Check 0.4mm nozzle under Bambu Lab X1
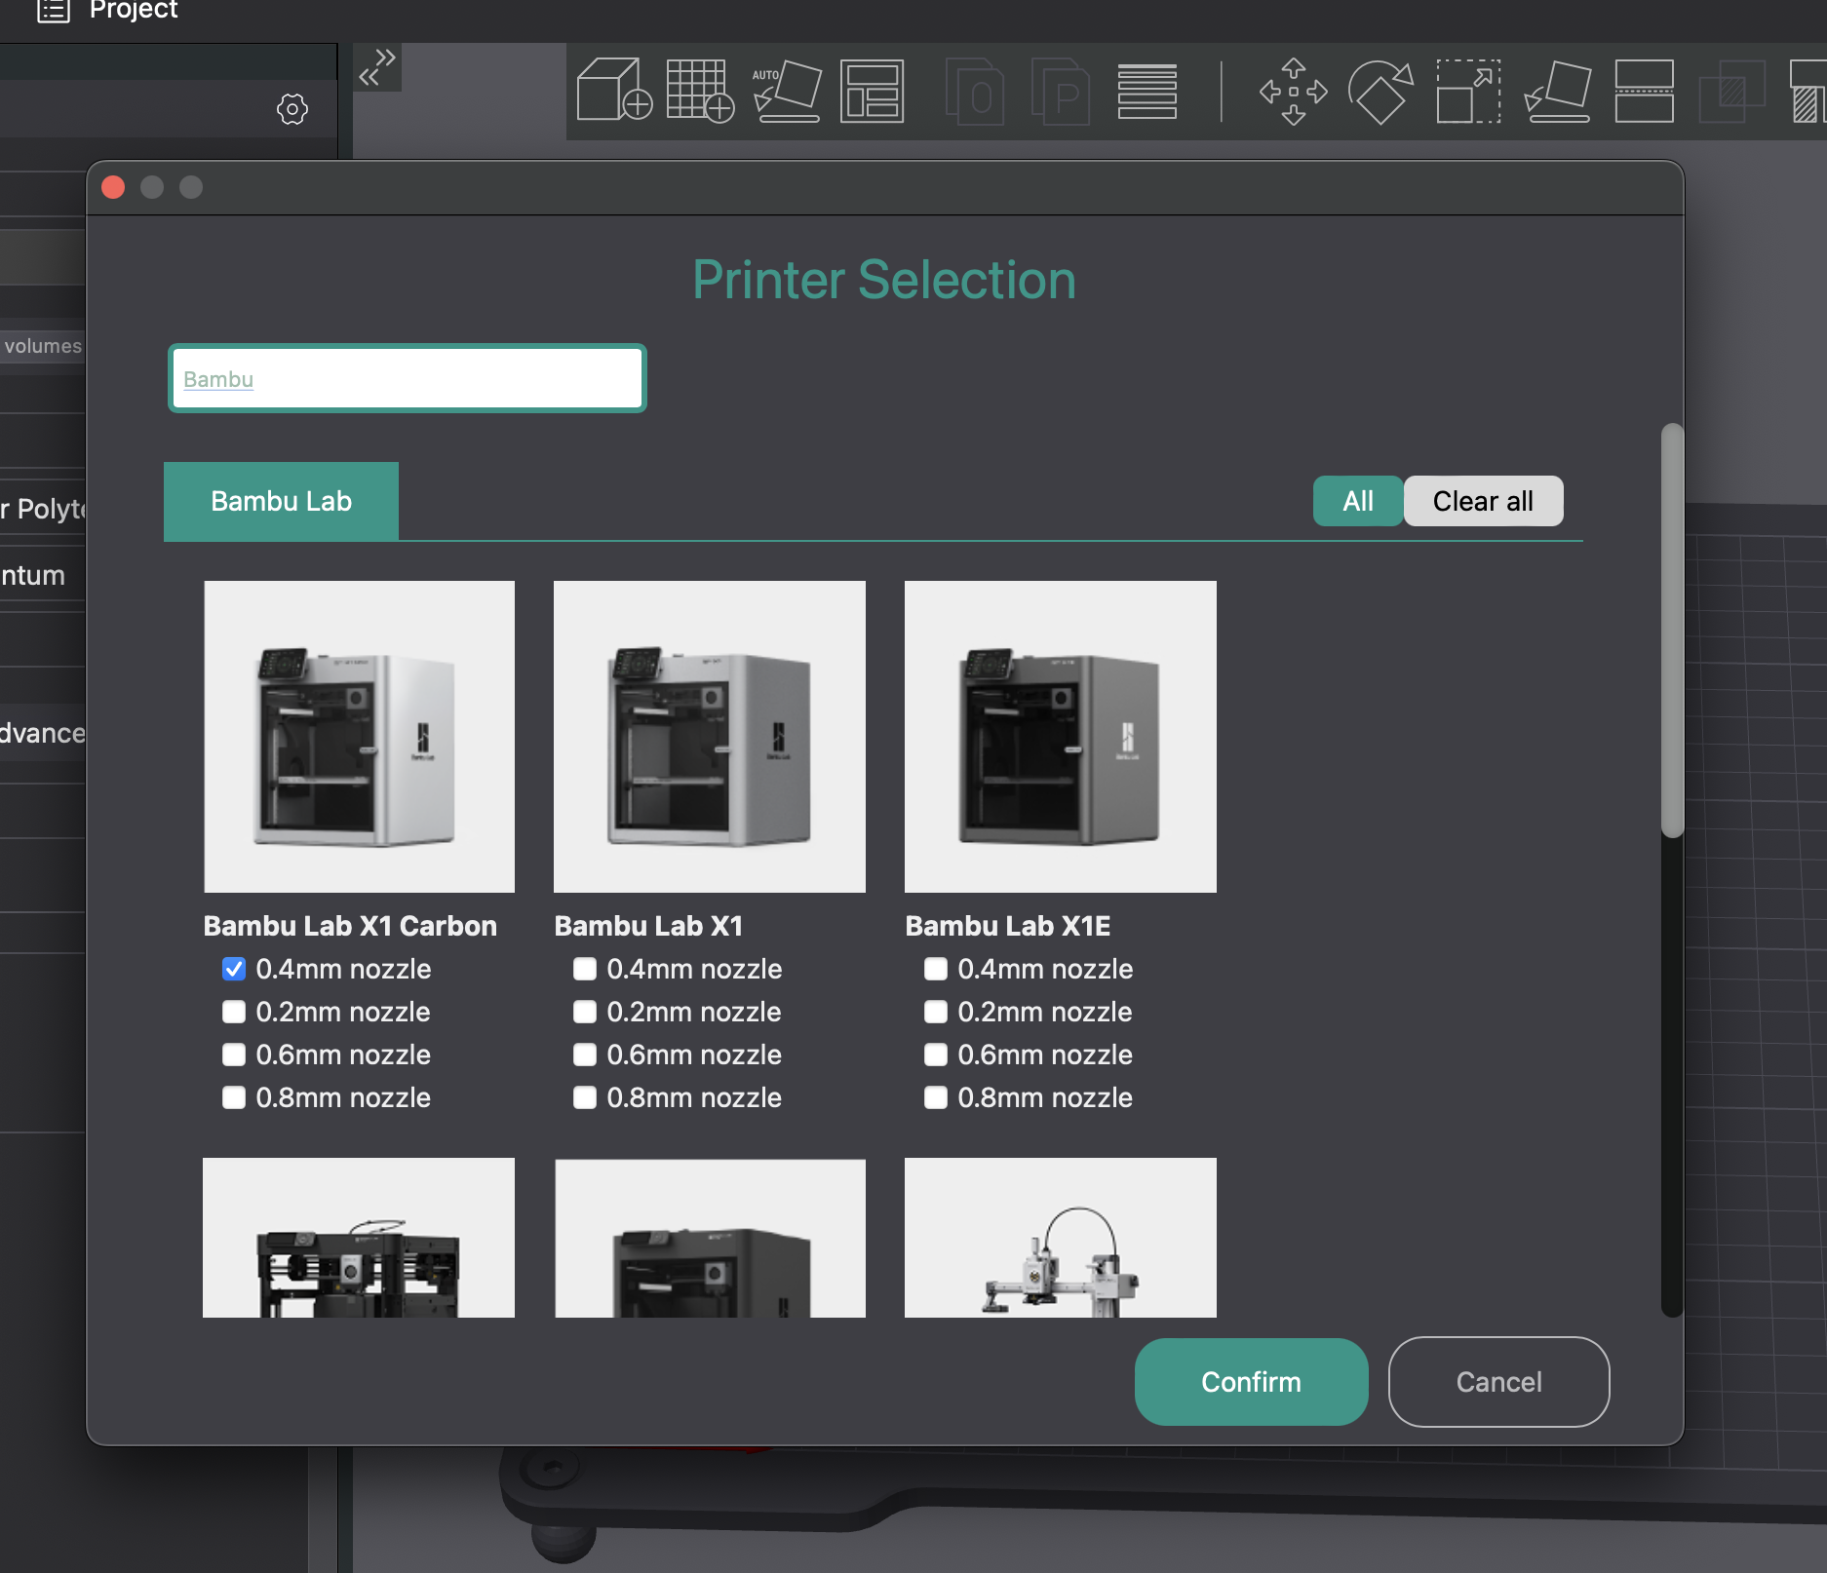This screenshot has width=1827, height=1573. point(585,969)
